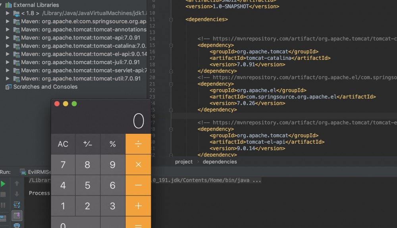Expand Maven tomcat-catalina library node
397x228 pixels.
pos(8,46)
